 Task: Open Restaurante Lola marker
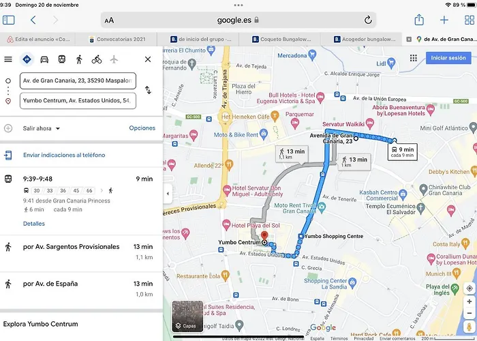225,276
